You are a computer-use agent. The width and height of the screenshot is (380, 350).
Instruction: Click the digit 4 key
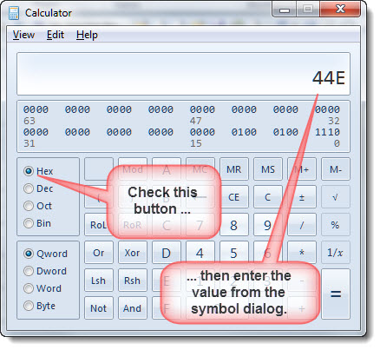click(x=200, y=253)
